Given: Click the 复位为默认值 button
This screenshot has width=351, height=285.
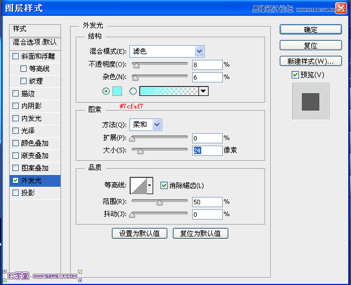Looking at the screenshot, I should [x=201, y=234].
